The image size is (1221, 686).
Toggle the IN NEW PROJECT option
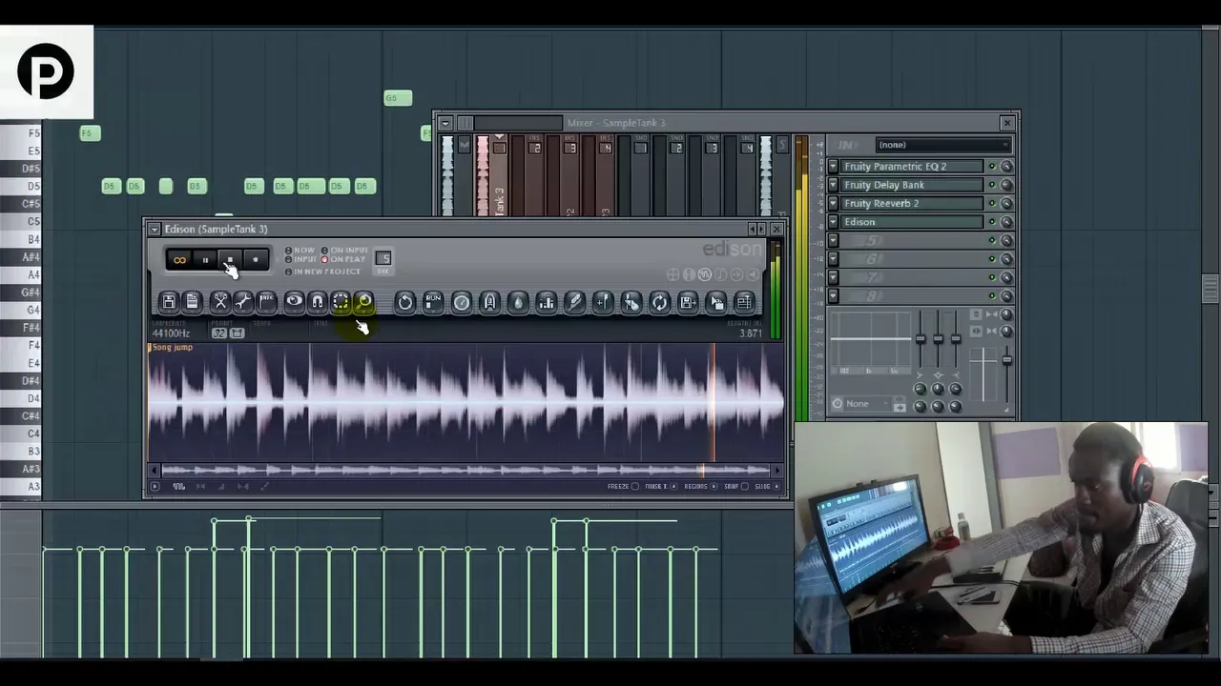pyautogui.click(x=322, y=272)
